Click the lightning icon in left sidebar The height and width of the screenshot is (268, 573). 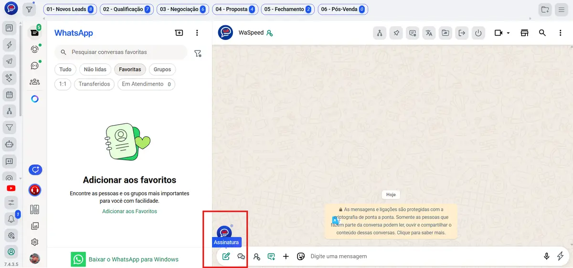coord(9,45)
